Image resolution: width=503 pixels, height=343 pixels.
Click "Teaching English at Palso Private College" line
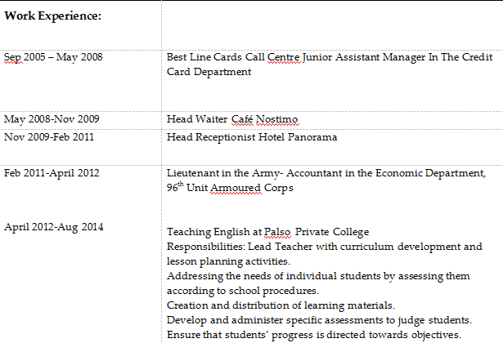(x=267, y=233)
